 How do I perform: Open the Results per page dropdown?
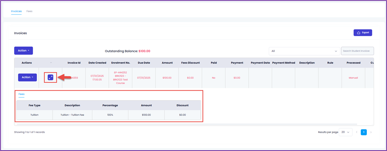(345, 132)
